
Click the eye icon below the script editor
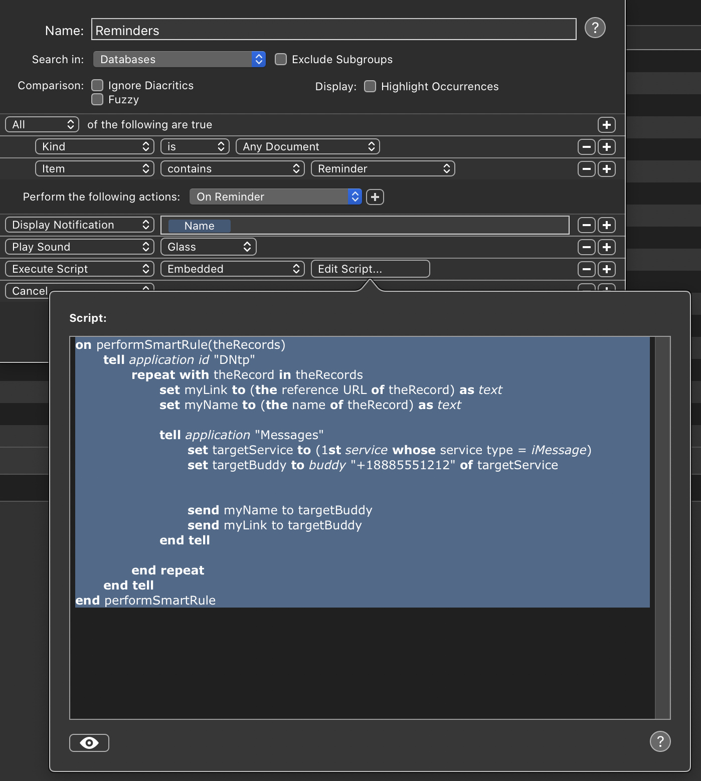pos(89,743)
